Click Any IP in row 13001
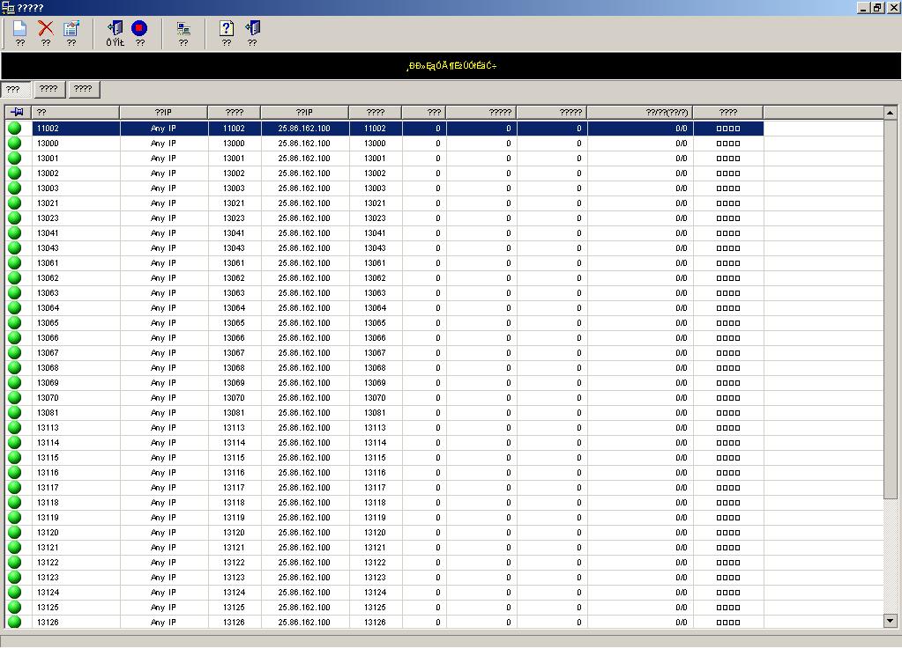This screenshot has height=649, width=902. tap(163, 158)
